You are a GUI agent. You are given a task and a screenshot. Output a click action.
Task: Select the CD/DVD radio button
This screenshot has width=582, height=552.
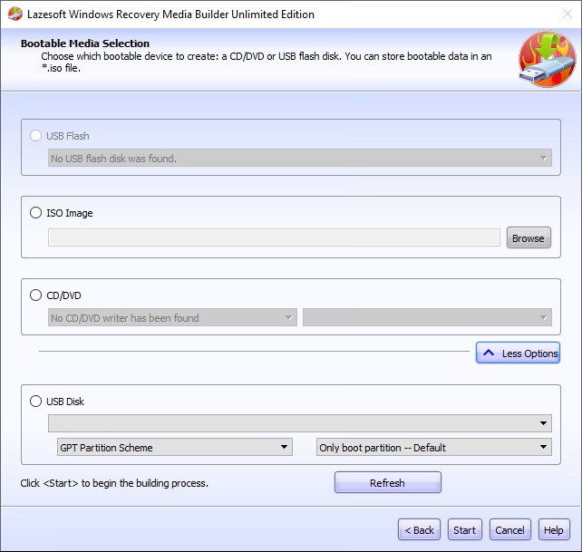[35, 295]
